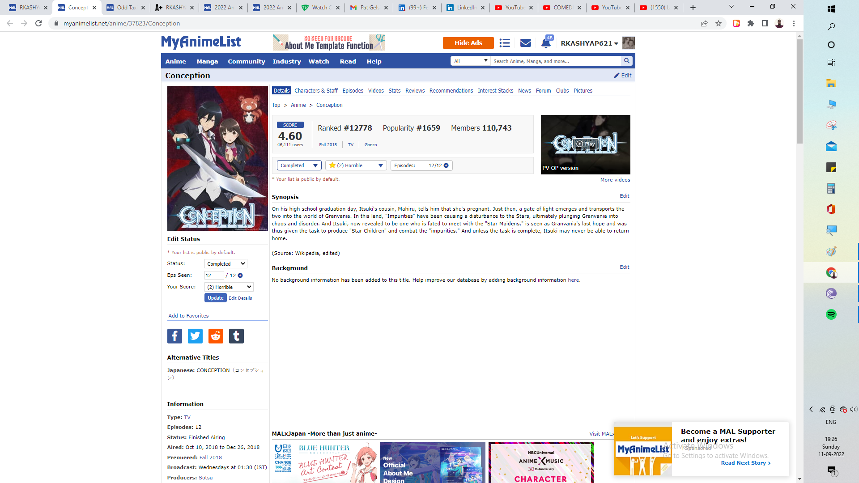
Task: Expand the RKASHYAP621 account menu
Action: 589,43
